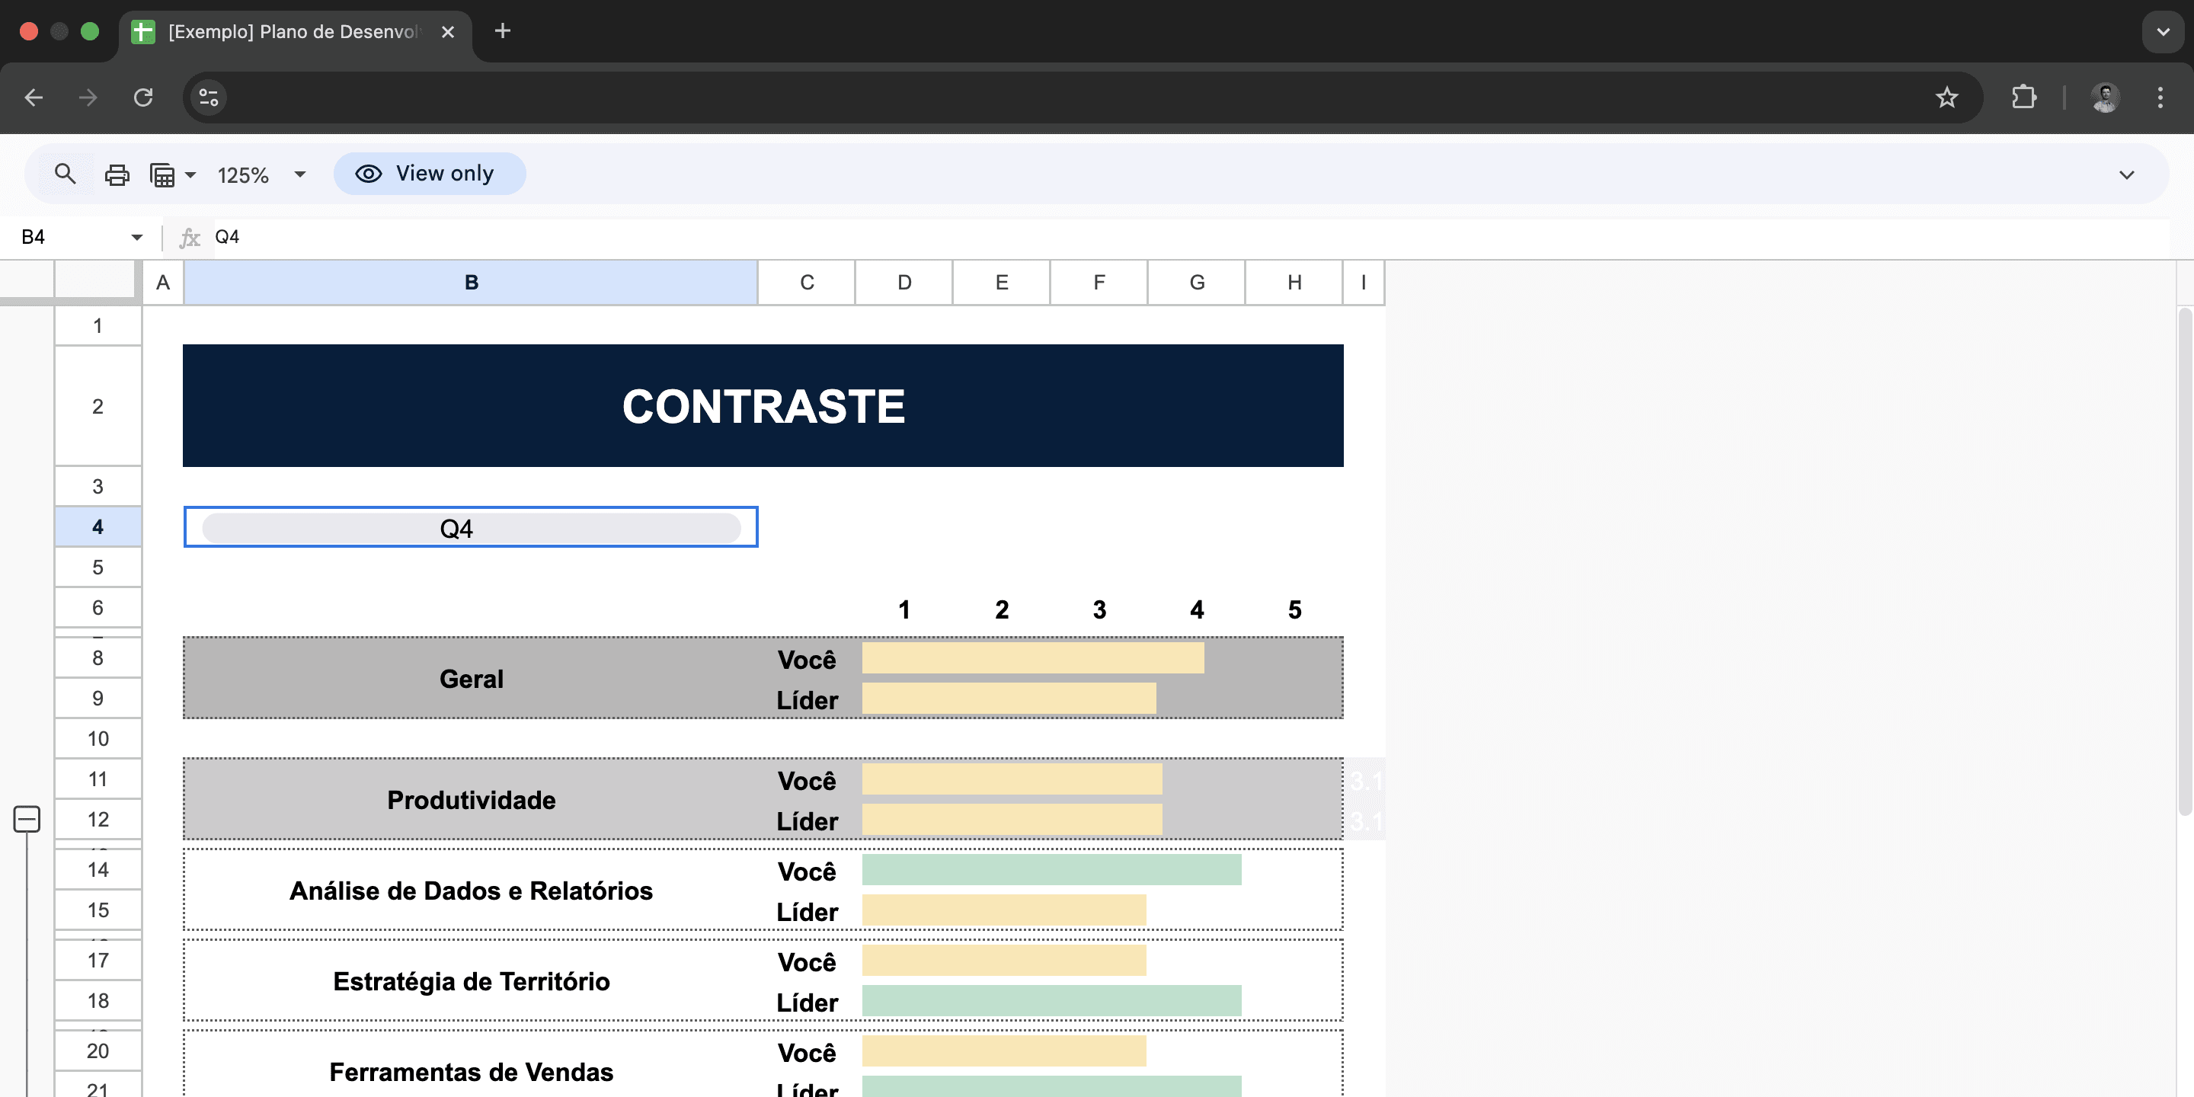Click the print icon
The height and width of the screenshot is (1097, 2194).
pyautogui.click(x=117, y=174)
